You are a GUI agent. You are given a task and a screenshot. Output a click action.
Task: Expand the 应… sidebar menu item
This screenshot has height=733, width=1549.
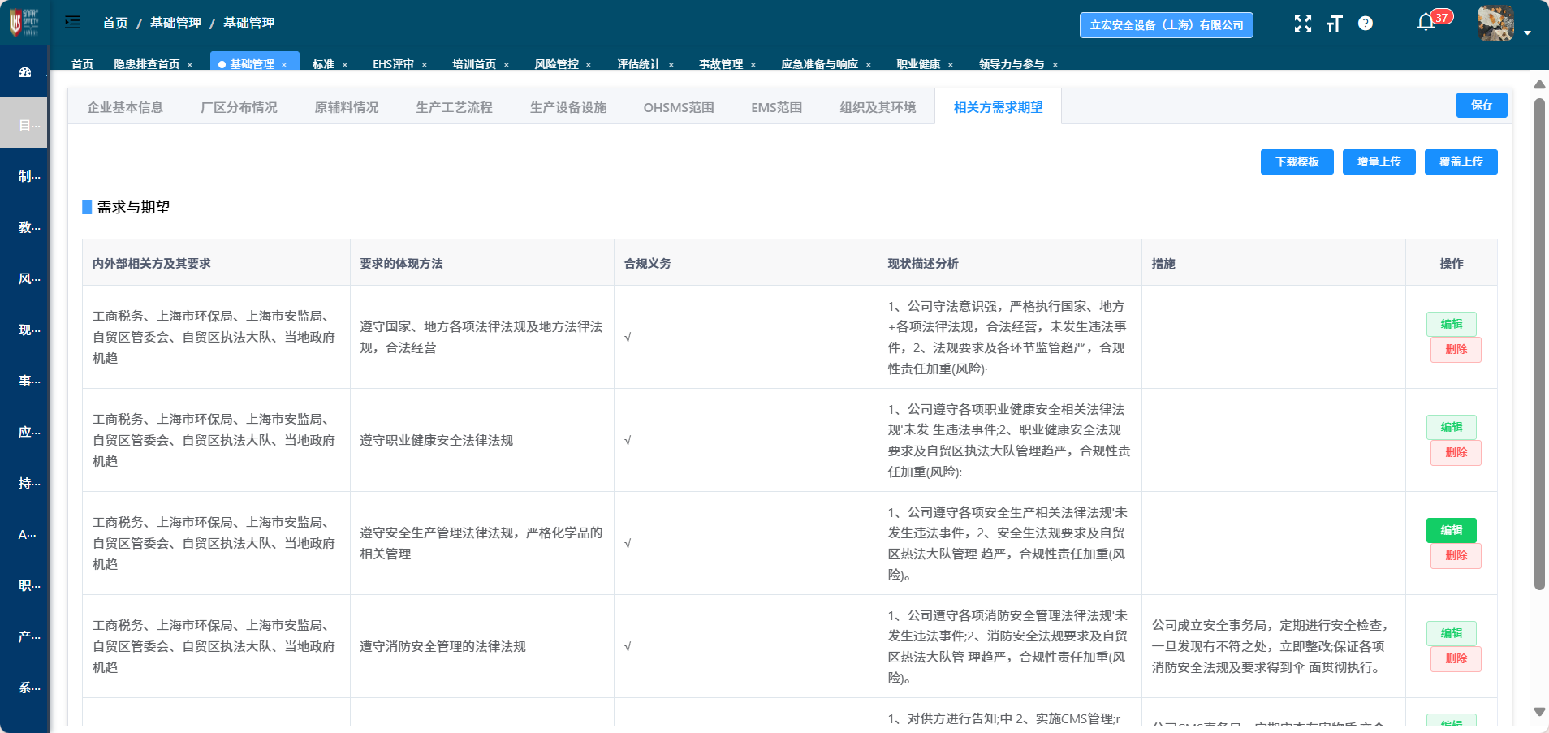click(x=24, y=432)
